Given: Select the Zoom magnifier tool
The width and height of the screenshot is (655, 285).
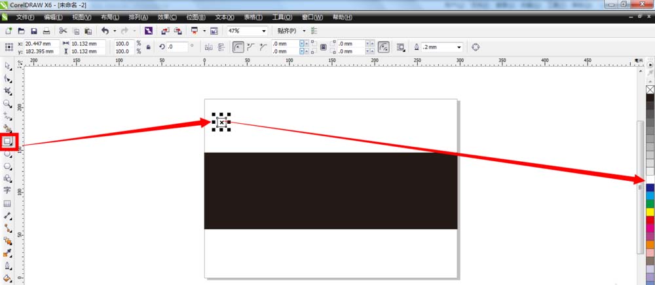Looking at the screenshot, I should click(x=7, y=104).
